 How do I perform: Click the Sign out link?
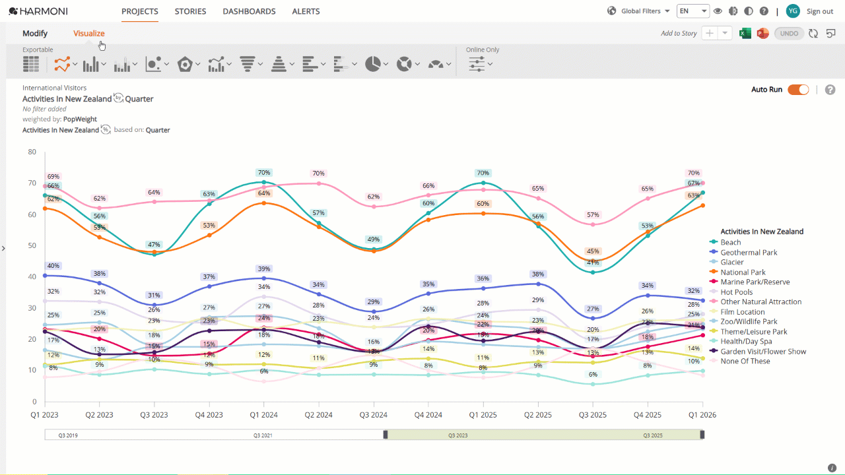coord(820,11)
